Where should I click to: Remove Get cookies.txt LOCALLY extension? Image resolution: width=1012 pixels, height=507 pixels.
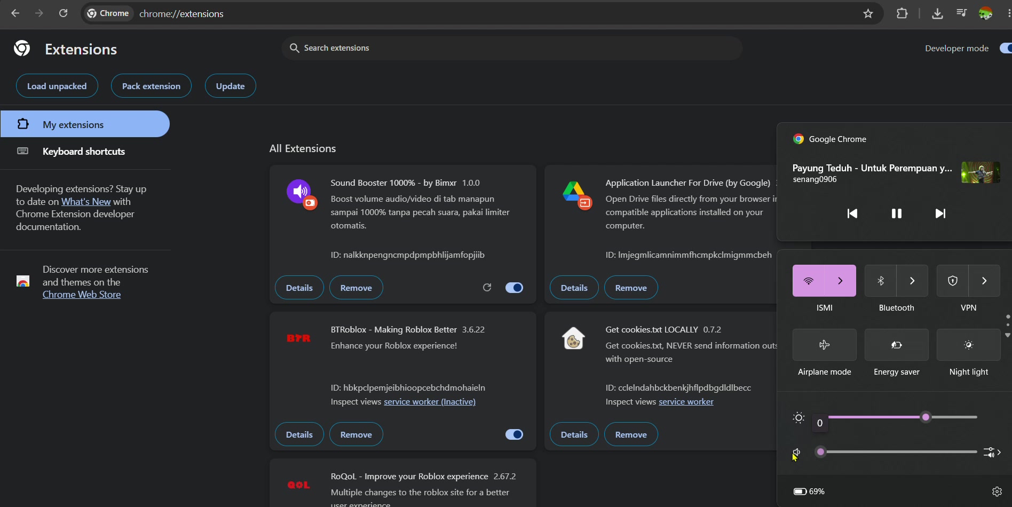tap(631, 434)
